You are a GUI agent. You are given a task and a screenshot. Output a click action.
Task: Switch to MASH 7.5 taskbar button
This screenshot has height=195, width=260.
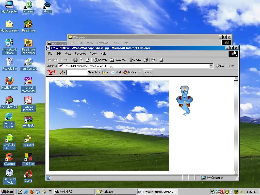(74, 192)
